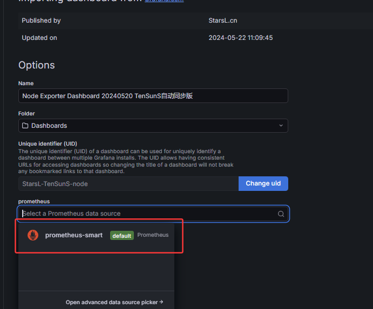The image size is (373, 309).
Task: Expand the Folder dropdown chevron
Action: 281,126
